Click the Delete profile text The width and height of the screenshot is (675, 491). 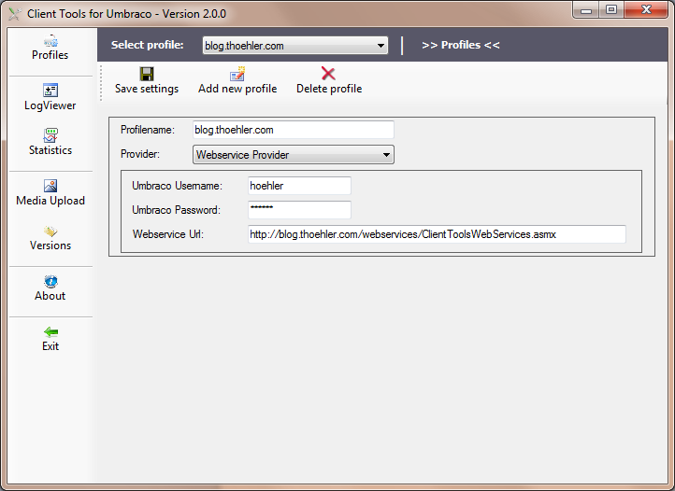pyautogui.click(x=329, y=89)
